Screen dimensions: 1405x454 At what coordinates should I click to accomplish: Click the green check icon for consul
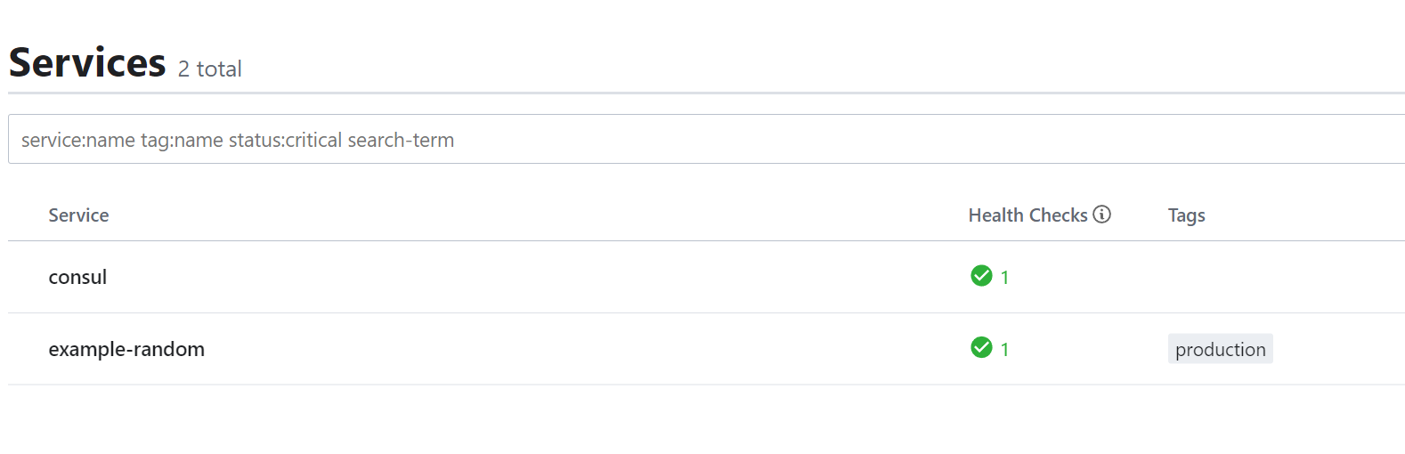(981, 276)
